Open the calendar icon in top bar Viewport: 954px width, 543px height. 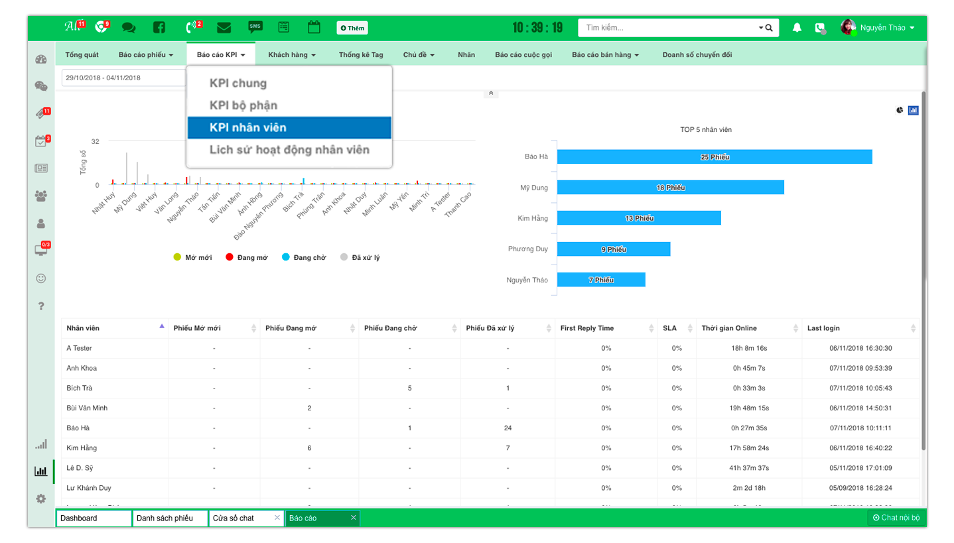pos(314,27)
